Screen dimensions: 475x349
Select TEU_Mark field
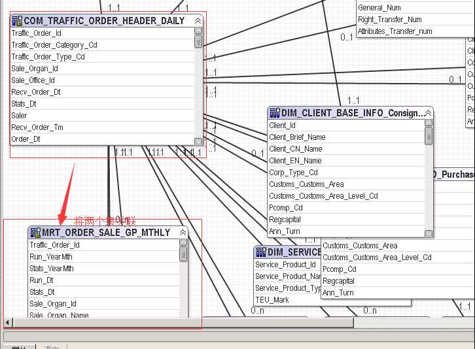pyautogui.click(x=287, y=300)
